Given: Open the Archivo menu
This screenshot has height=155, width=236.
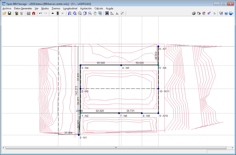Looking at the screenshot, I should (x=6, y=9).
